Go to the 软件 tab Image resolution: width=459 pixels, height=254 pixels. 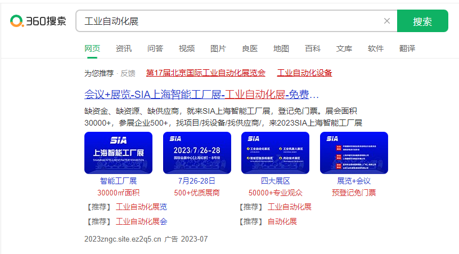(x=376, y=48)
